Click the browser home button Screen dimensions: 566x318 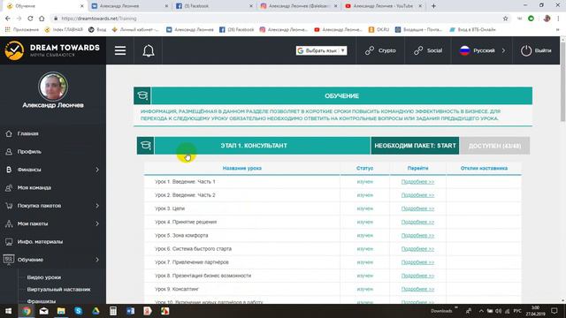pyautogui.click(x=42, y=19)
